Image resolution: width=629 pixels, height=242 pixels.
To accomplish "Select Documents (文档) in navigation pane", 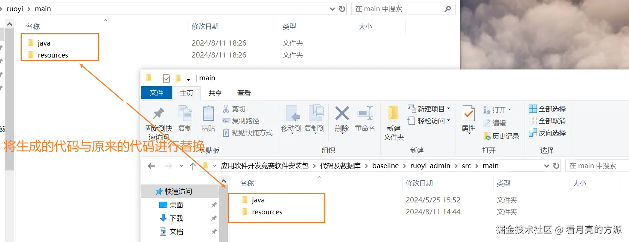I will pyautogui.click(x=176, y=232).
